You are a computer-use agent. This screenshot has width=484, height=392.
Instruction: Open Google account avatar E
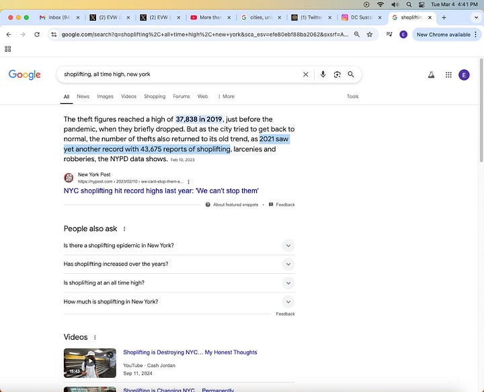tap(464, 75)
